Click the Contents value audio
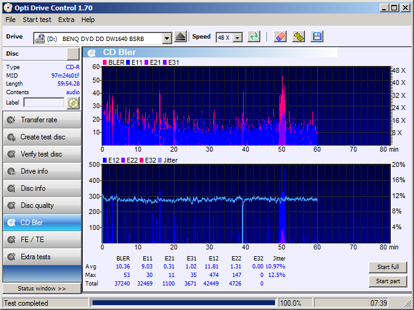 point(73,92)
